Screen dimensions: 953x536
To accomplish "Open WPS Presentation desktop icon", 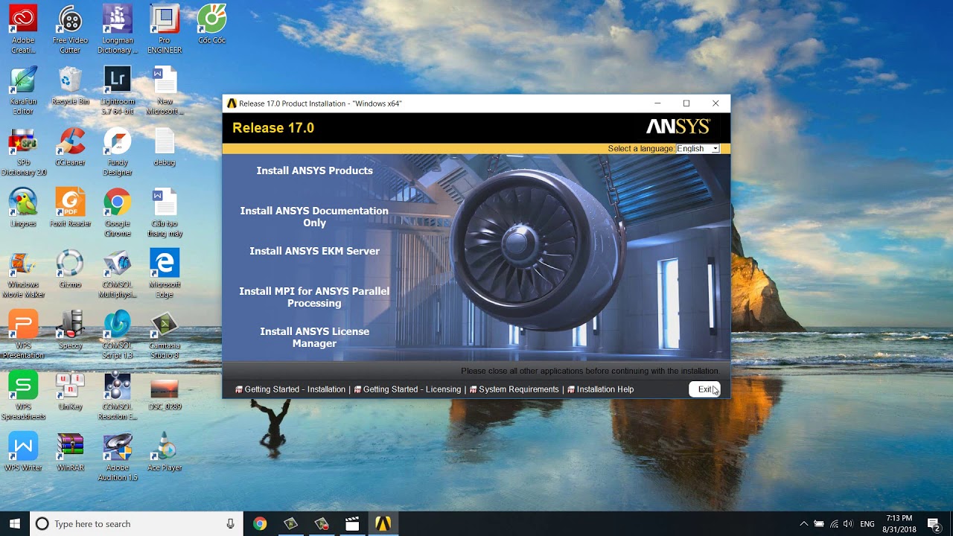I will coord(23,334).
